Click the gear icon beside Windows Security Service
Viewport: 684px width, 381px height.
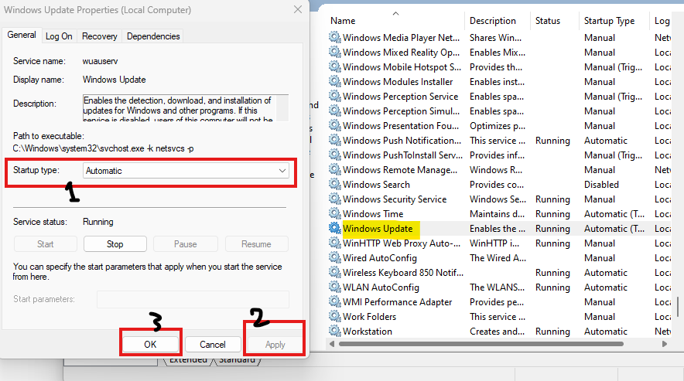[x=334, y=199]
